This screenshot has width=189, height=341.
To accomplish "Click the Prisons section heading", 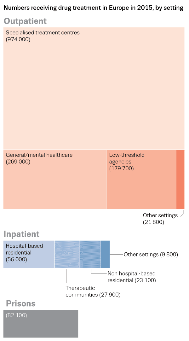I will click(x=21, y=303).
